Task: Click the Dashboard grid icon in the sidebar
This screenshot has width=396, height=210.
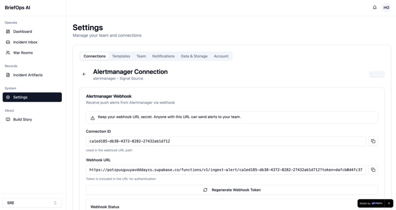Action: click(x=8, y=31)
